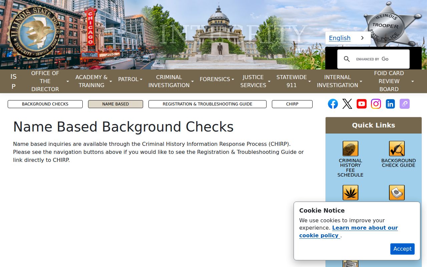Screen dimensions: 427x267
Task: Click the purple chain link icon
Action: click(x=405, y=104)
